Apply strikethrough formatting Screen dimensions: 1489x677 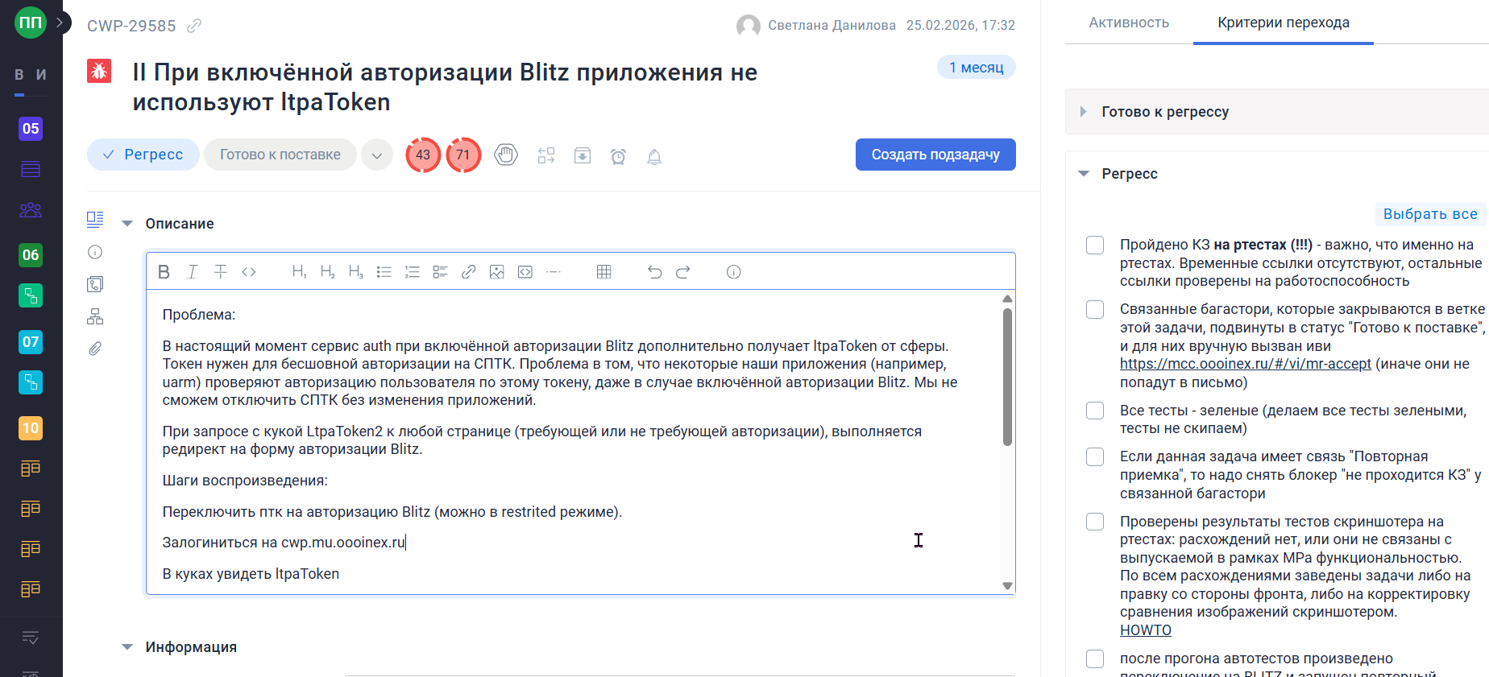(221, 272)
